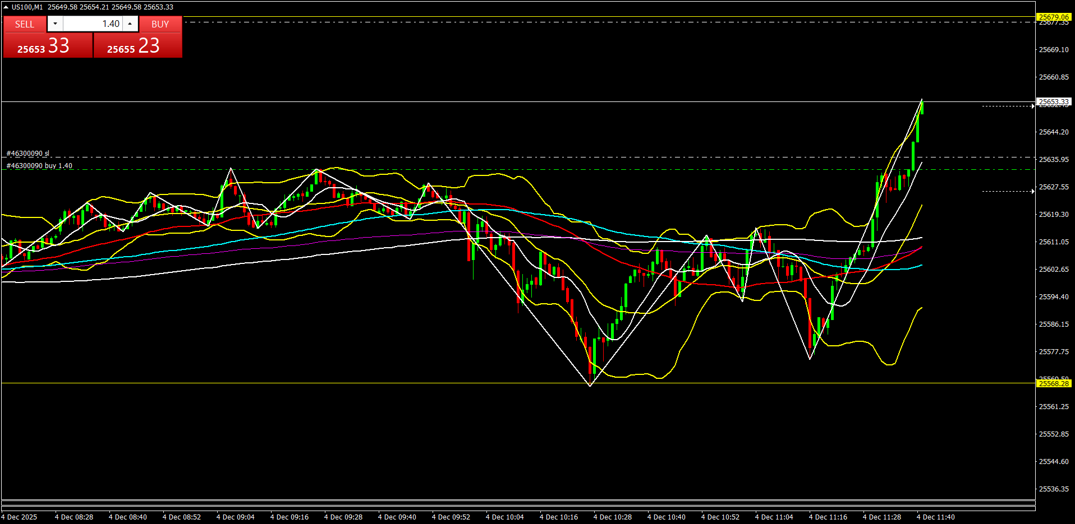This screenshot has height=524, width=1075.
Task: Click the yellow 25568.28 price label
Action: (x=1054, y=383)
